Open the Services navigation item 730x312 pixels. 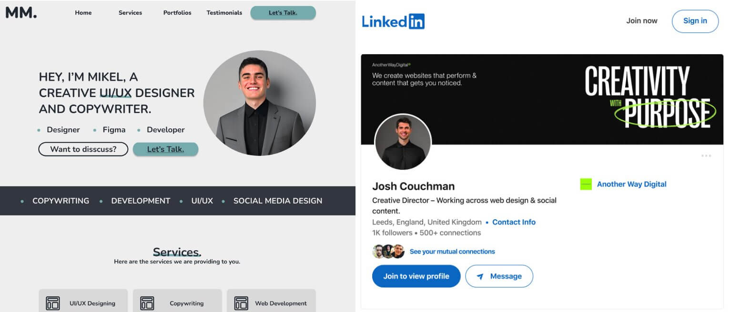click(130, 13)
